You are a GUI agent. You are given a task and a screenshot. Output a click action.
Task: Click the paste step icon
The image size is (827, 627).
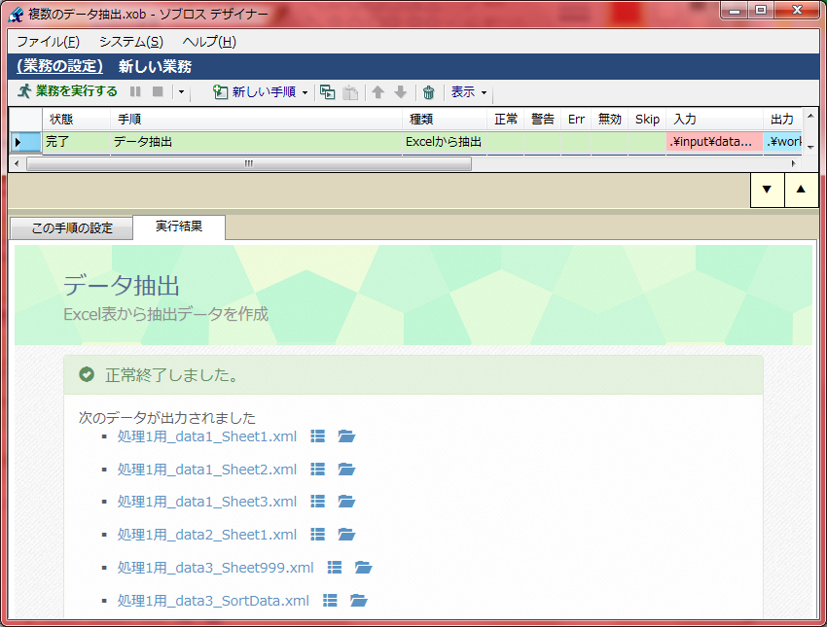click(x=350, y=92)
